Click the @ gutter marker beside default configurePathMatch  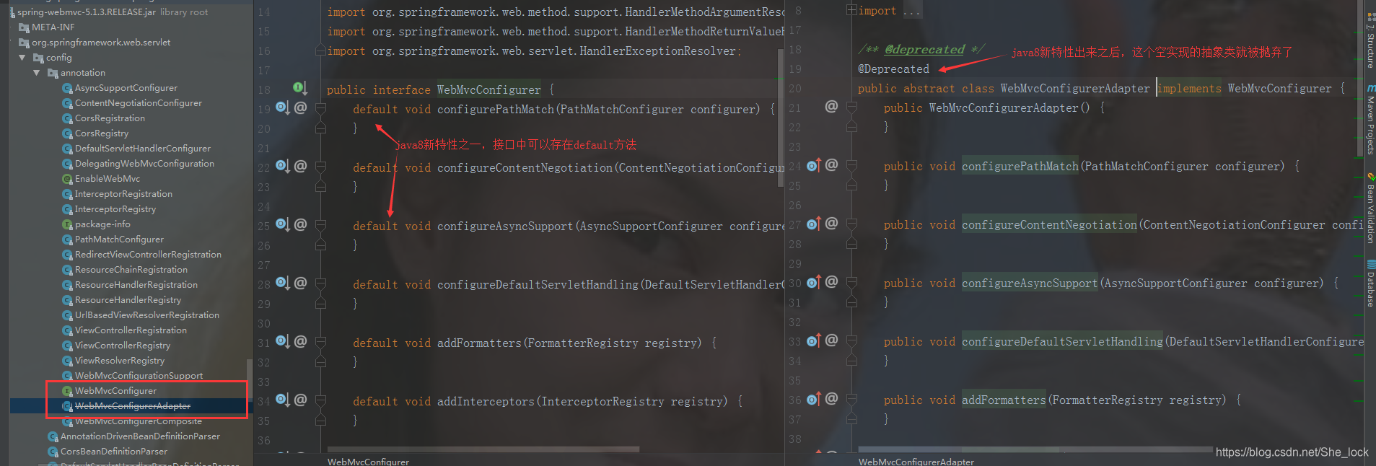point(301,107)
